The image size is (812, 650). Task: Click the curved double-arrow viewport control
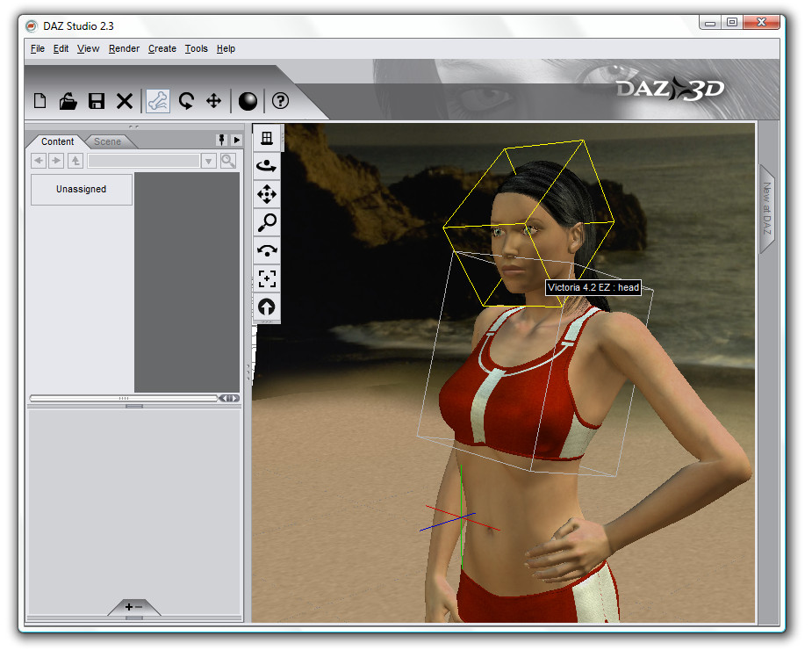point(267,251)
